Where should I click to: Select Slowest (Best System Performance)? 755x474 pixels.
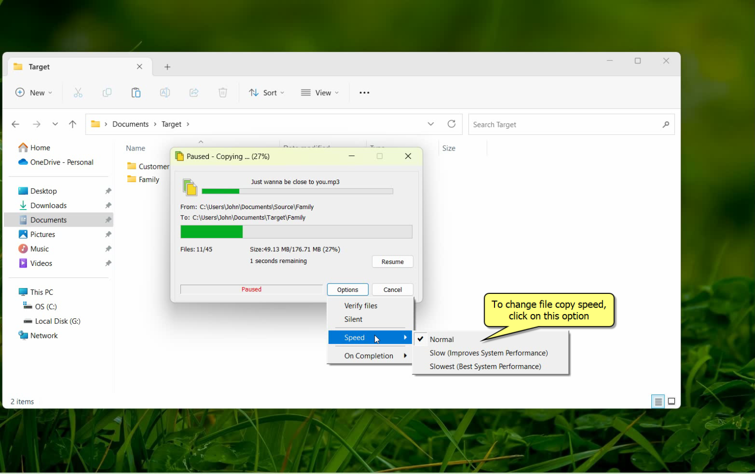485,366
